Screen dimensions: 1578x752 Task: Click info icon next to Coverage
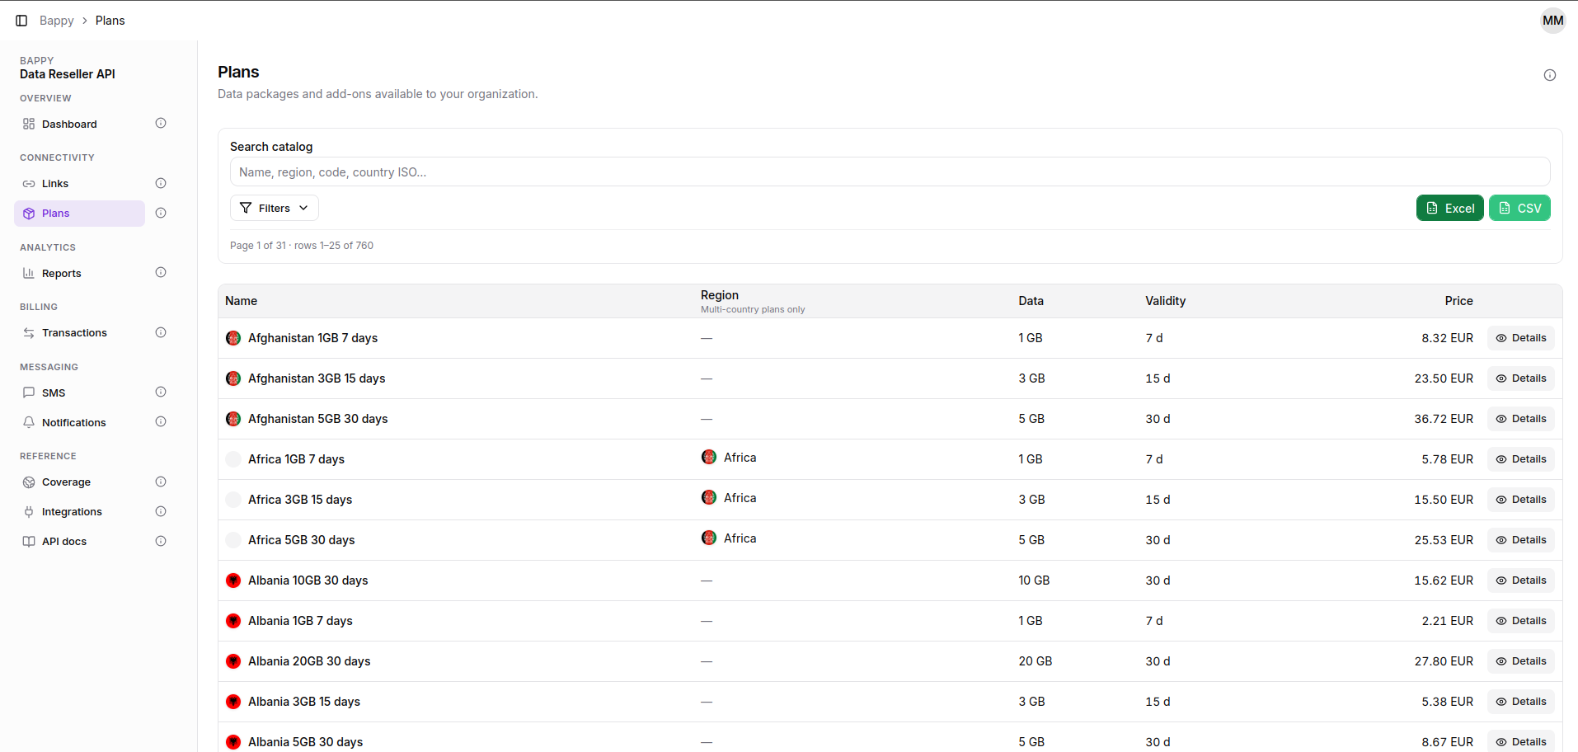[x=161, y=482]
